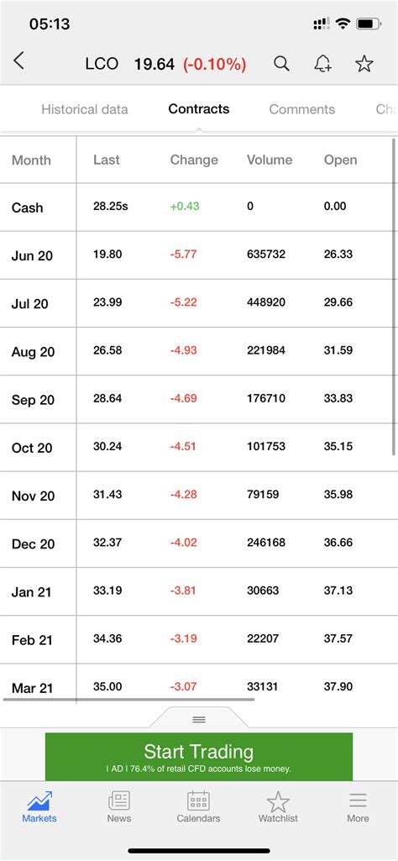The width and height of the screenshot is (398, 861).
Task: Add an alert with the bell icon
Action: point(322,64)
